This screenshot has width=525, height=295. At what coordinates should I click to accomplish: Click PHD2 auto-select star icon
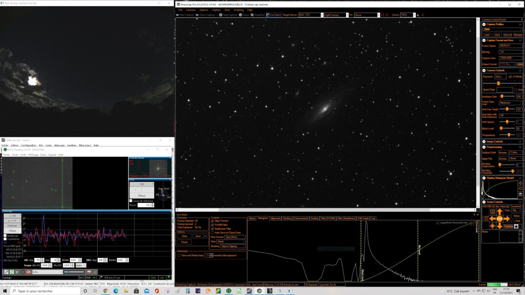17,272
